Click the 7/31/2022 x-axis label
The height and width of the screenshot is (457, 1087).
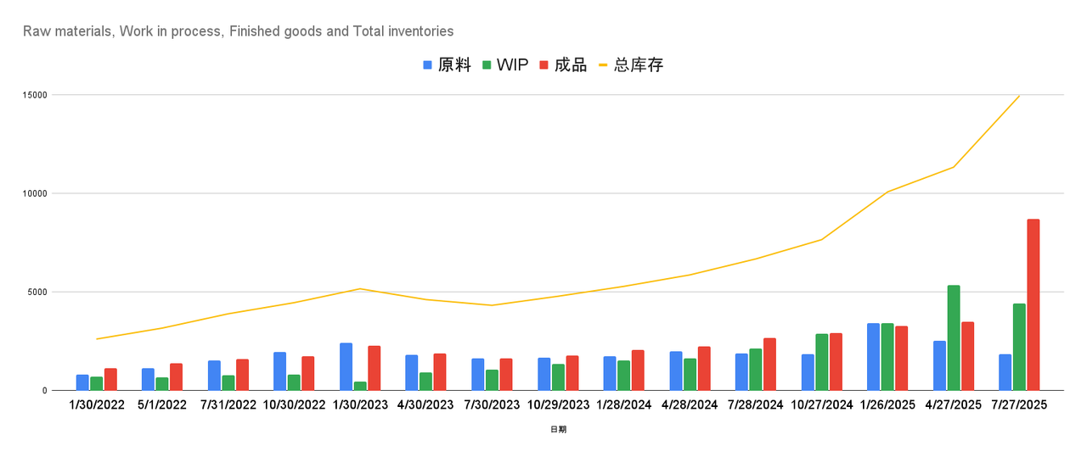click(x=228, y=405)
